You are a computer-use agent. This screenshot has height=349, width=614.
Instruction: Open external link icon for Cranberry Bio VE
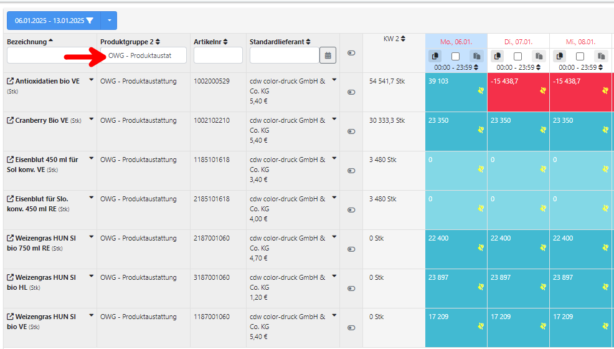click(10, 121)
